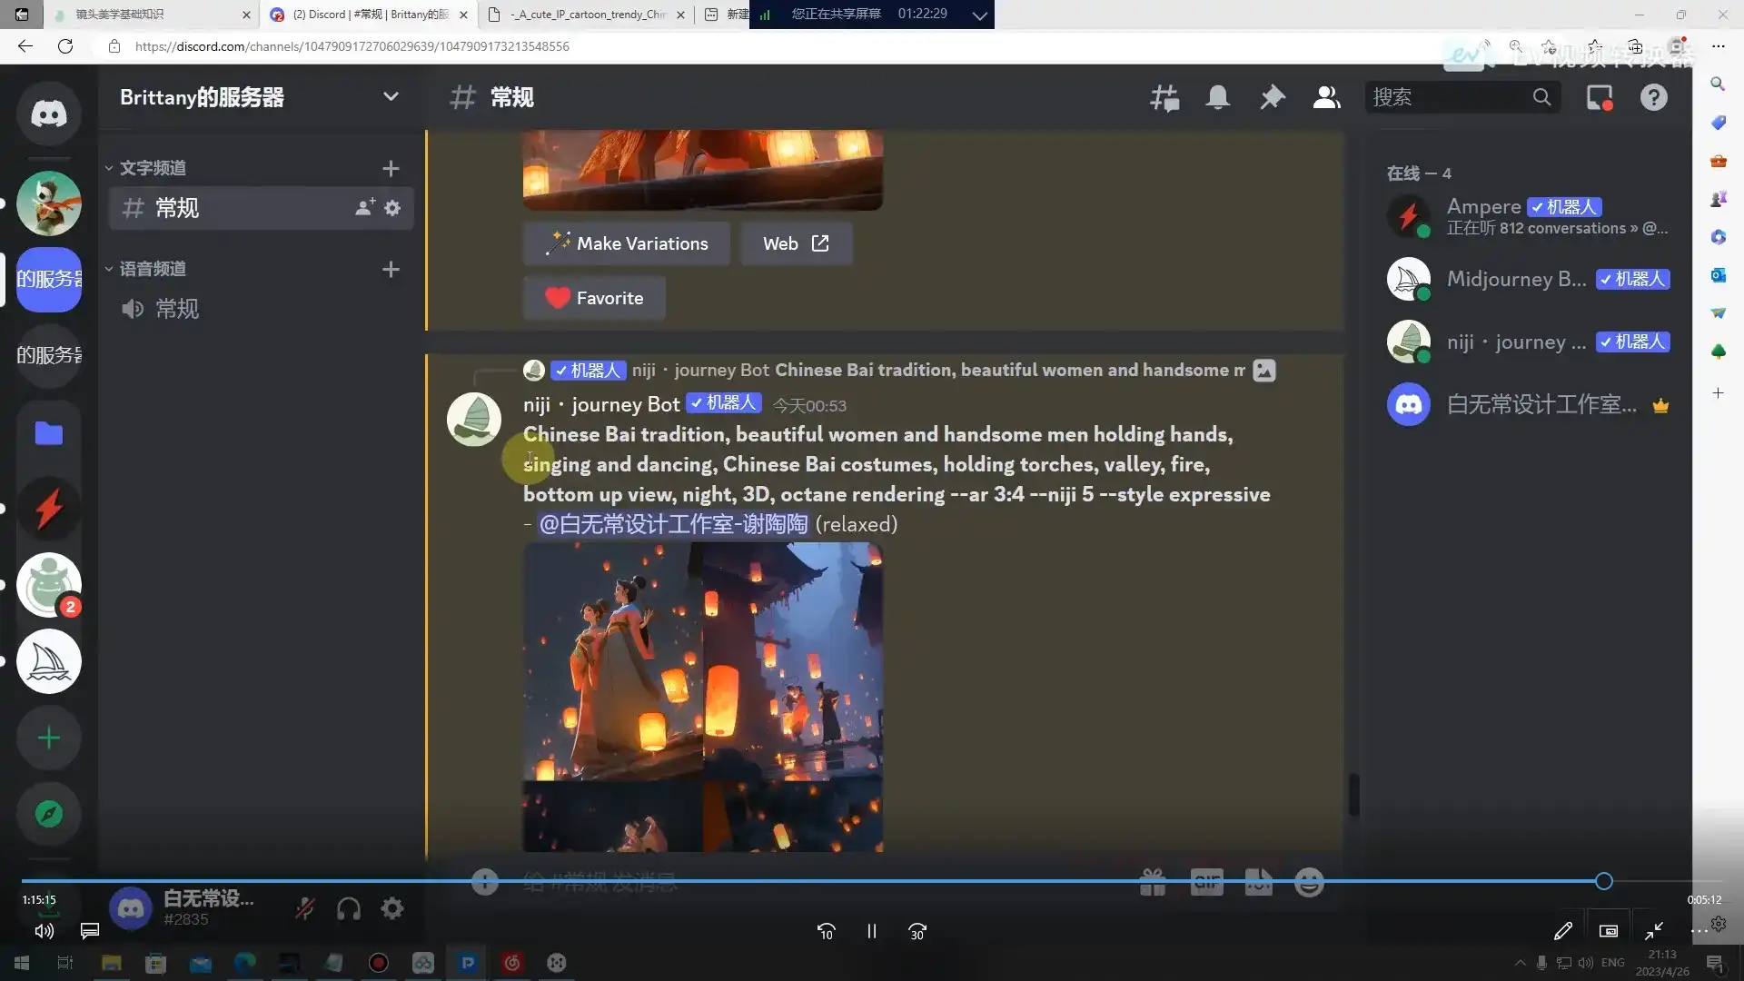Open notification settings bell icon
Screen dimensions: 1744x981
pyautogui.click(x=1217, y=97)
